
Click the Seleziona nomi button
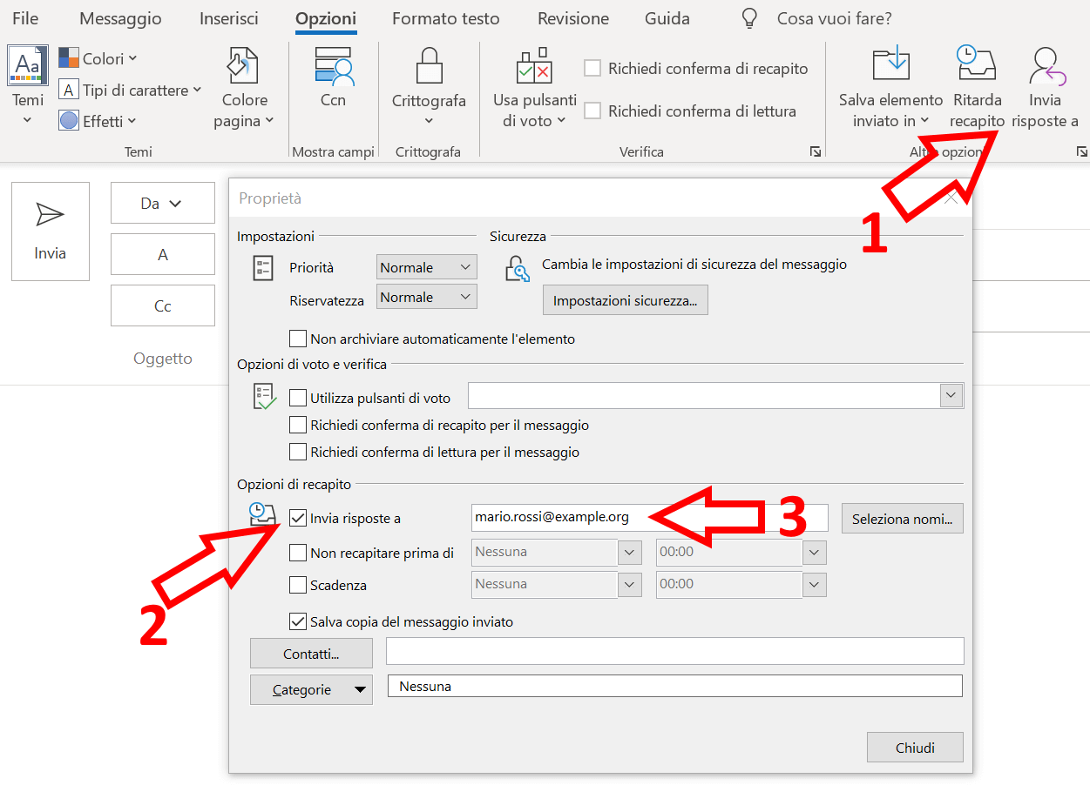903,519
